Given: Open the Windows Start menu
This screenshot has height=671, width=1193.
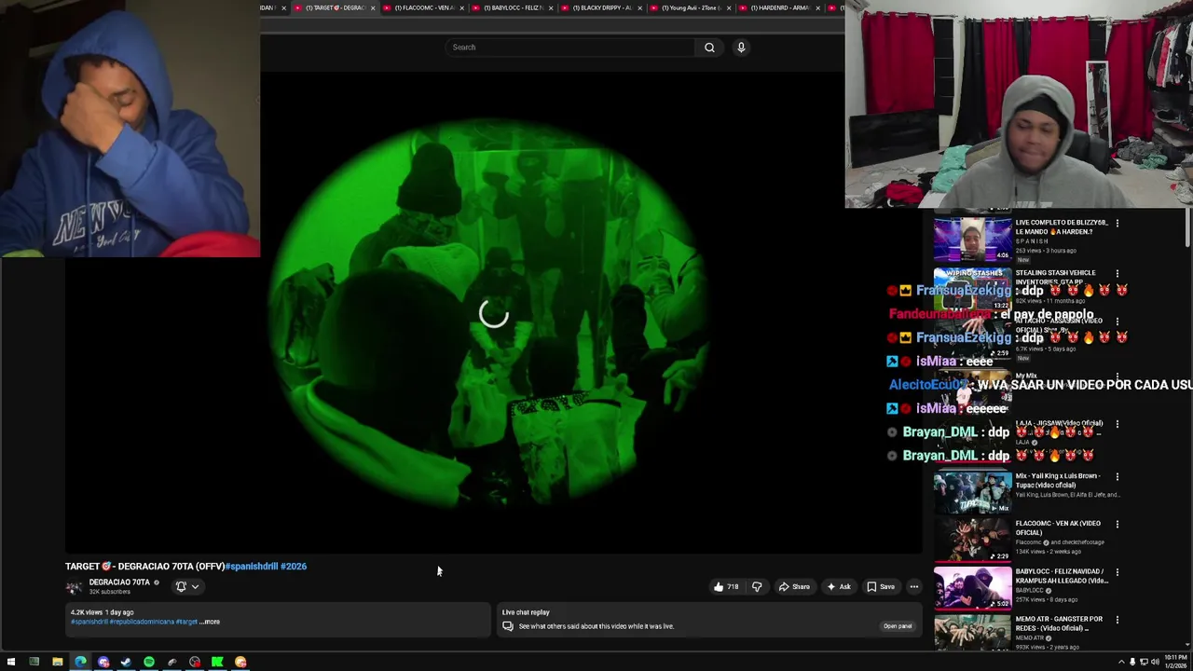Looking at the screenshot, I should [x=10, y=663].
